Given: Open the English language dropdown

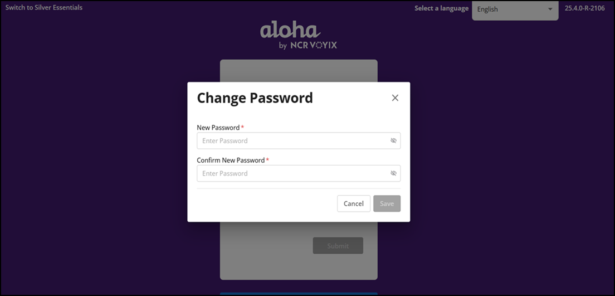Looking at the screenshot, I should click(x=515, y=10).
